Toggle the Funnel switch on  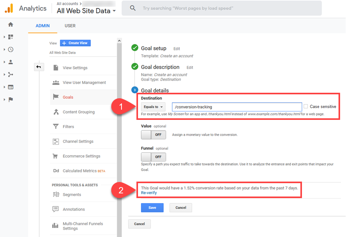point(153,157)
